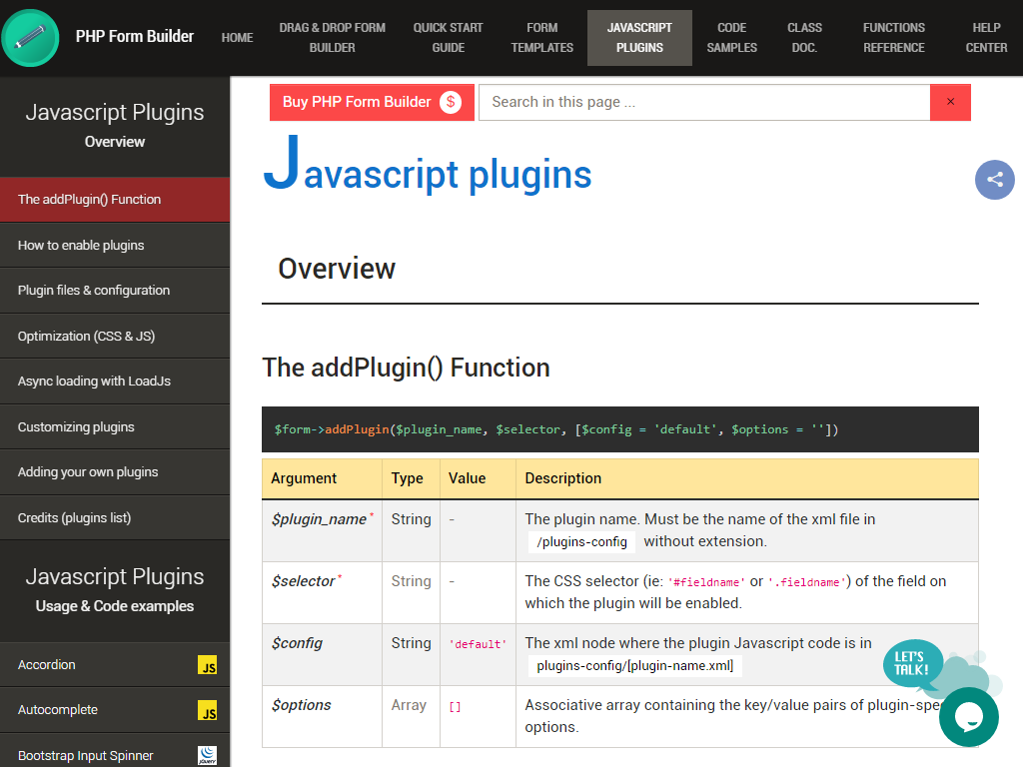The height and width of the screenshot is (767, 1023).
Task: Click Javascript Plugins Overview sidebar header
Action: (x=115, y=125)
